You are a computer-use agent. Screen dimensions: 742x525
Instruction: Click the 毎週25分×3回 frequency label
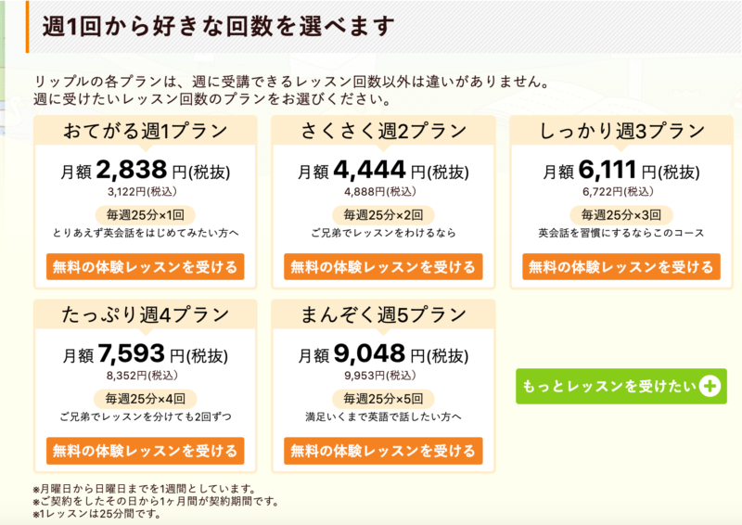(x=621, y=215)
